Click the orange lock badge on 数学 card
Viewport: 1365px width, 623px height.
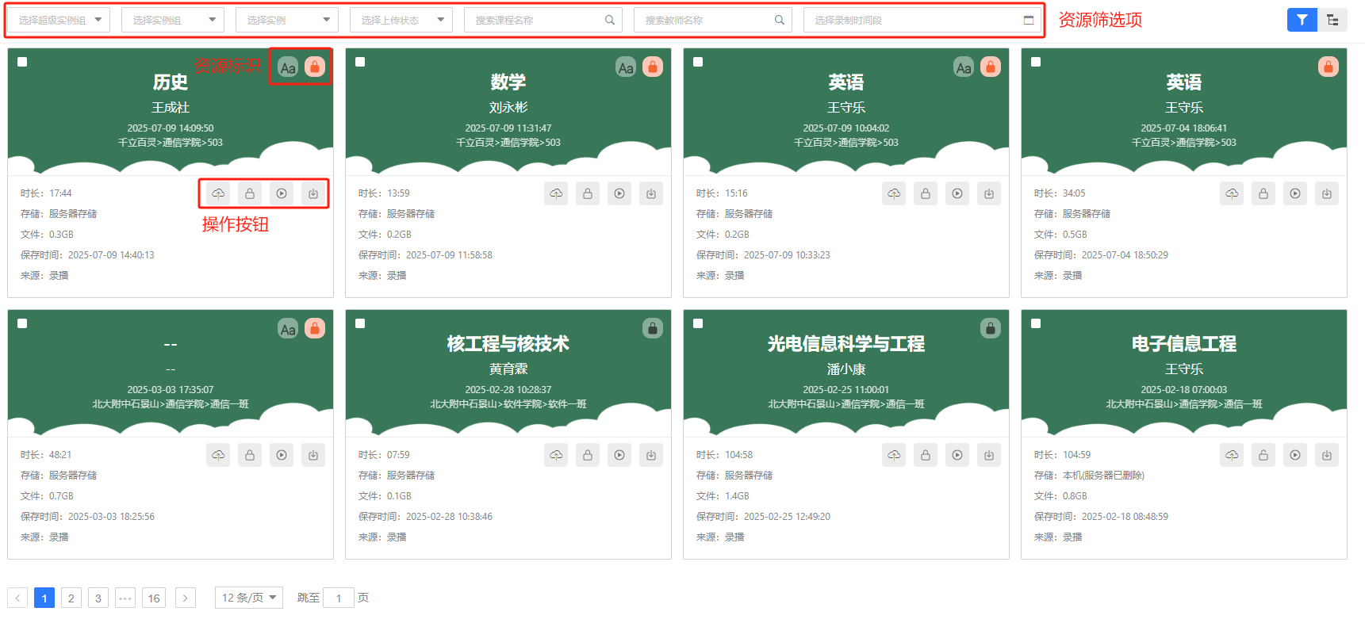(x=653, y=67)
